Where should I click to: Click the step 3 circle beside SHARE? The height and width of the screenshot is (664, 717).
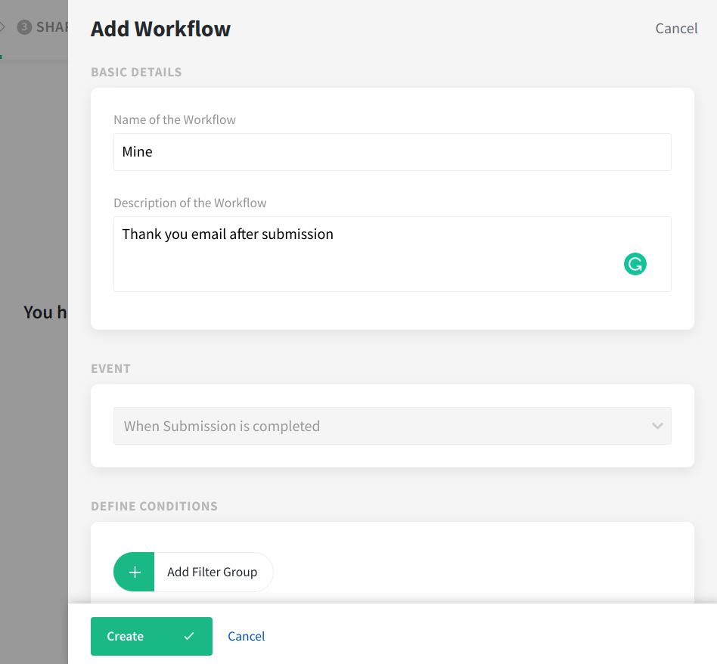(x=24, y=27)
